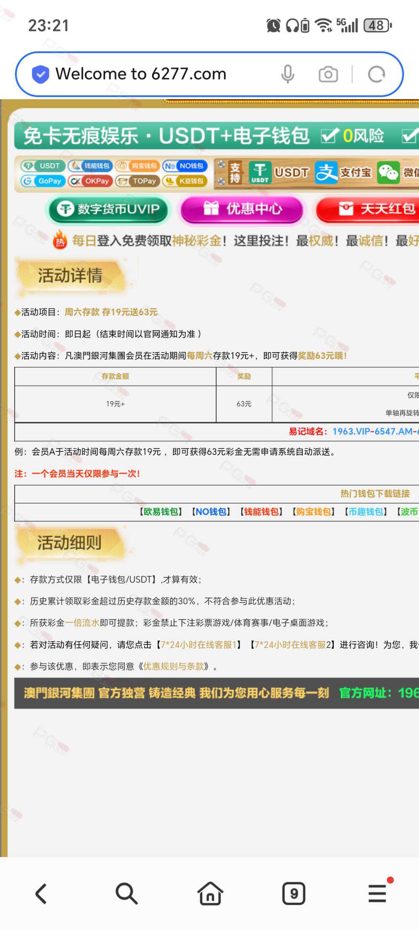Open 优惠规则与条款 terms link
The width and height of the screenshot is (419, 930).
click(173, 666)
